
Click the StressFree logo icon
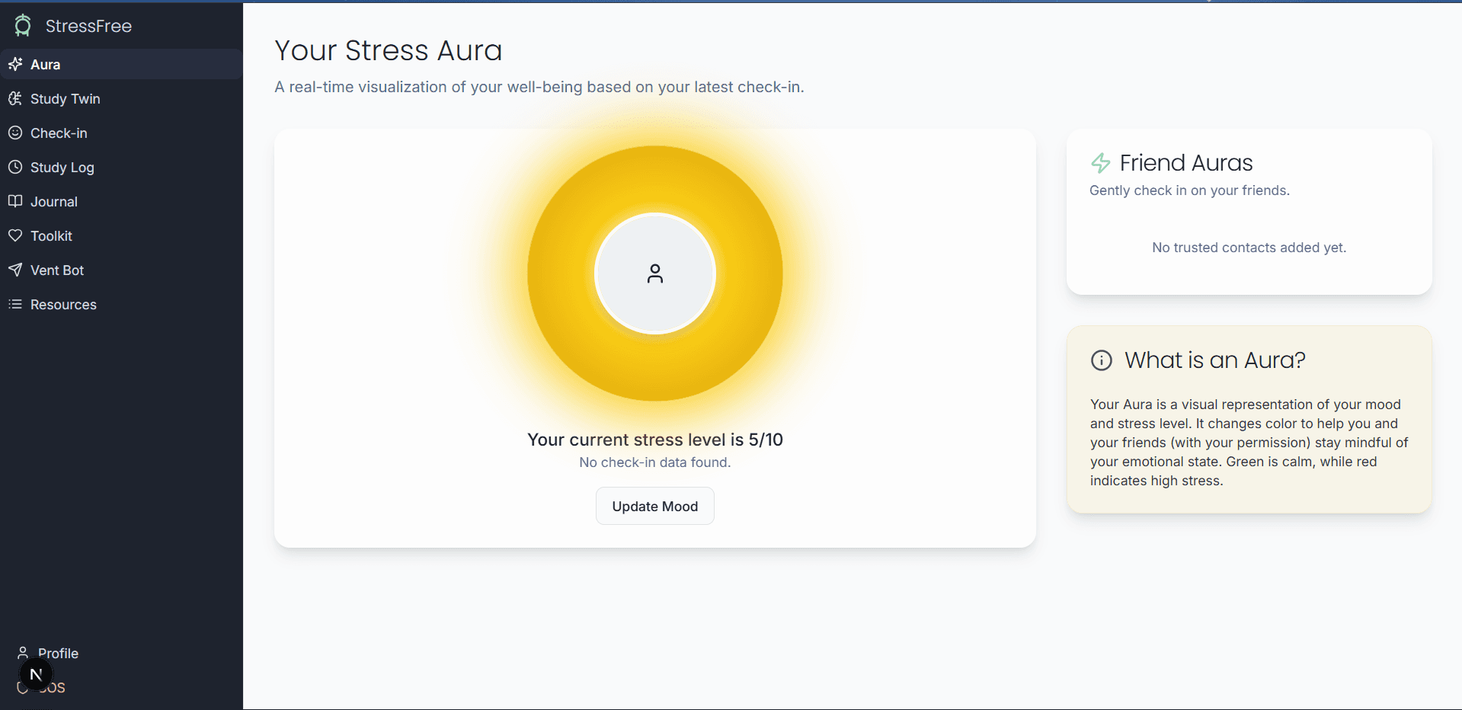click(23, 26)
